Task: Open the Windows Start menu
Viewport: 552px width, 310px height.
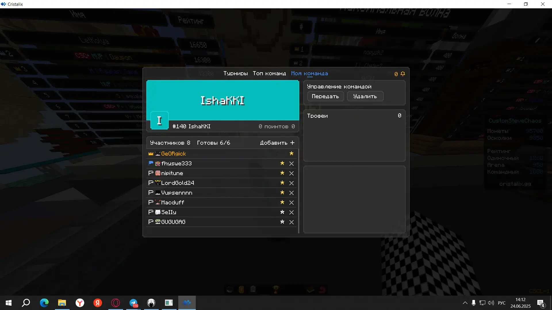Action: pos(9,303)
